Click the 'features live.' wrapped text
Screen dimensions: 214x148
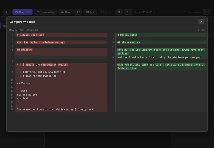coord(127,69)
